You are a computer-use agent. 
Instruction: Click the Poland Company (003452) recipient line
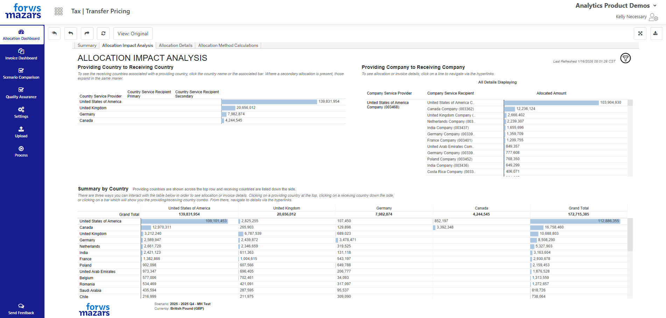tap(450, 159)
